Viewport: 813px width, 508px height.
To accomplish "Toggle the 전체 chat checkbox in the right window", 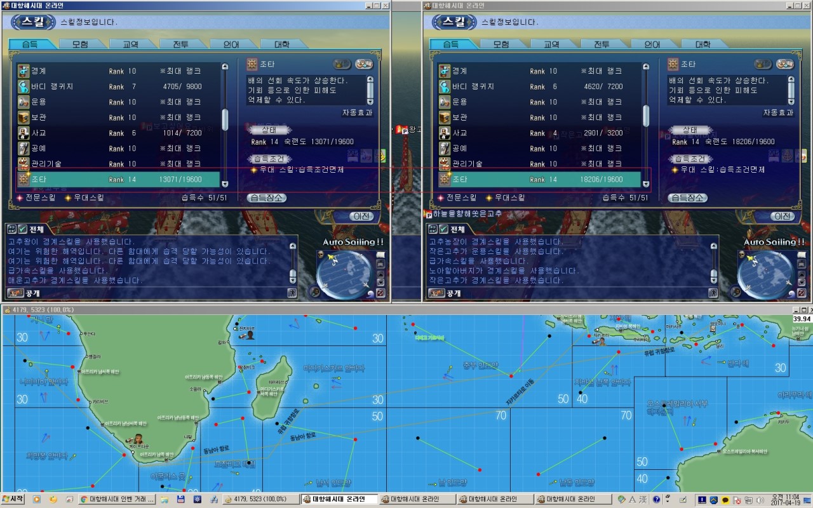I will [443, 229].
